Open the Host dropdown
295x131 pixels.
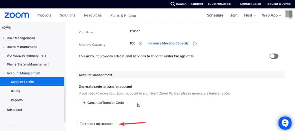click(250, 15)
